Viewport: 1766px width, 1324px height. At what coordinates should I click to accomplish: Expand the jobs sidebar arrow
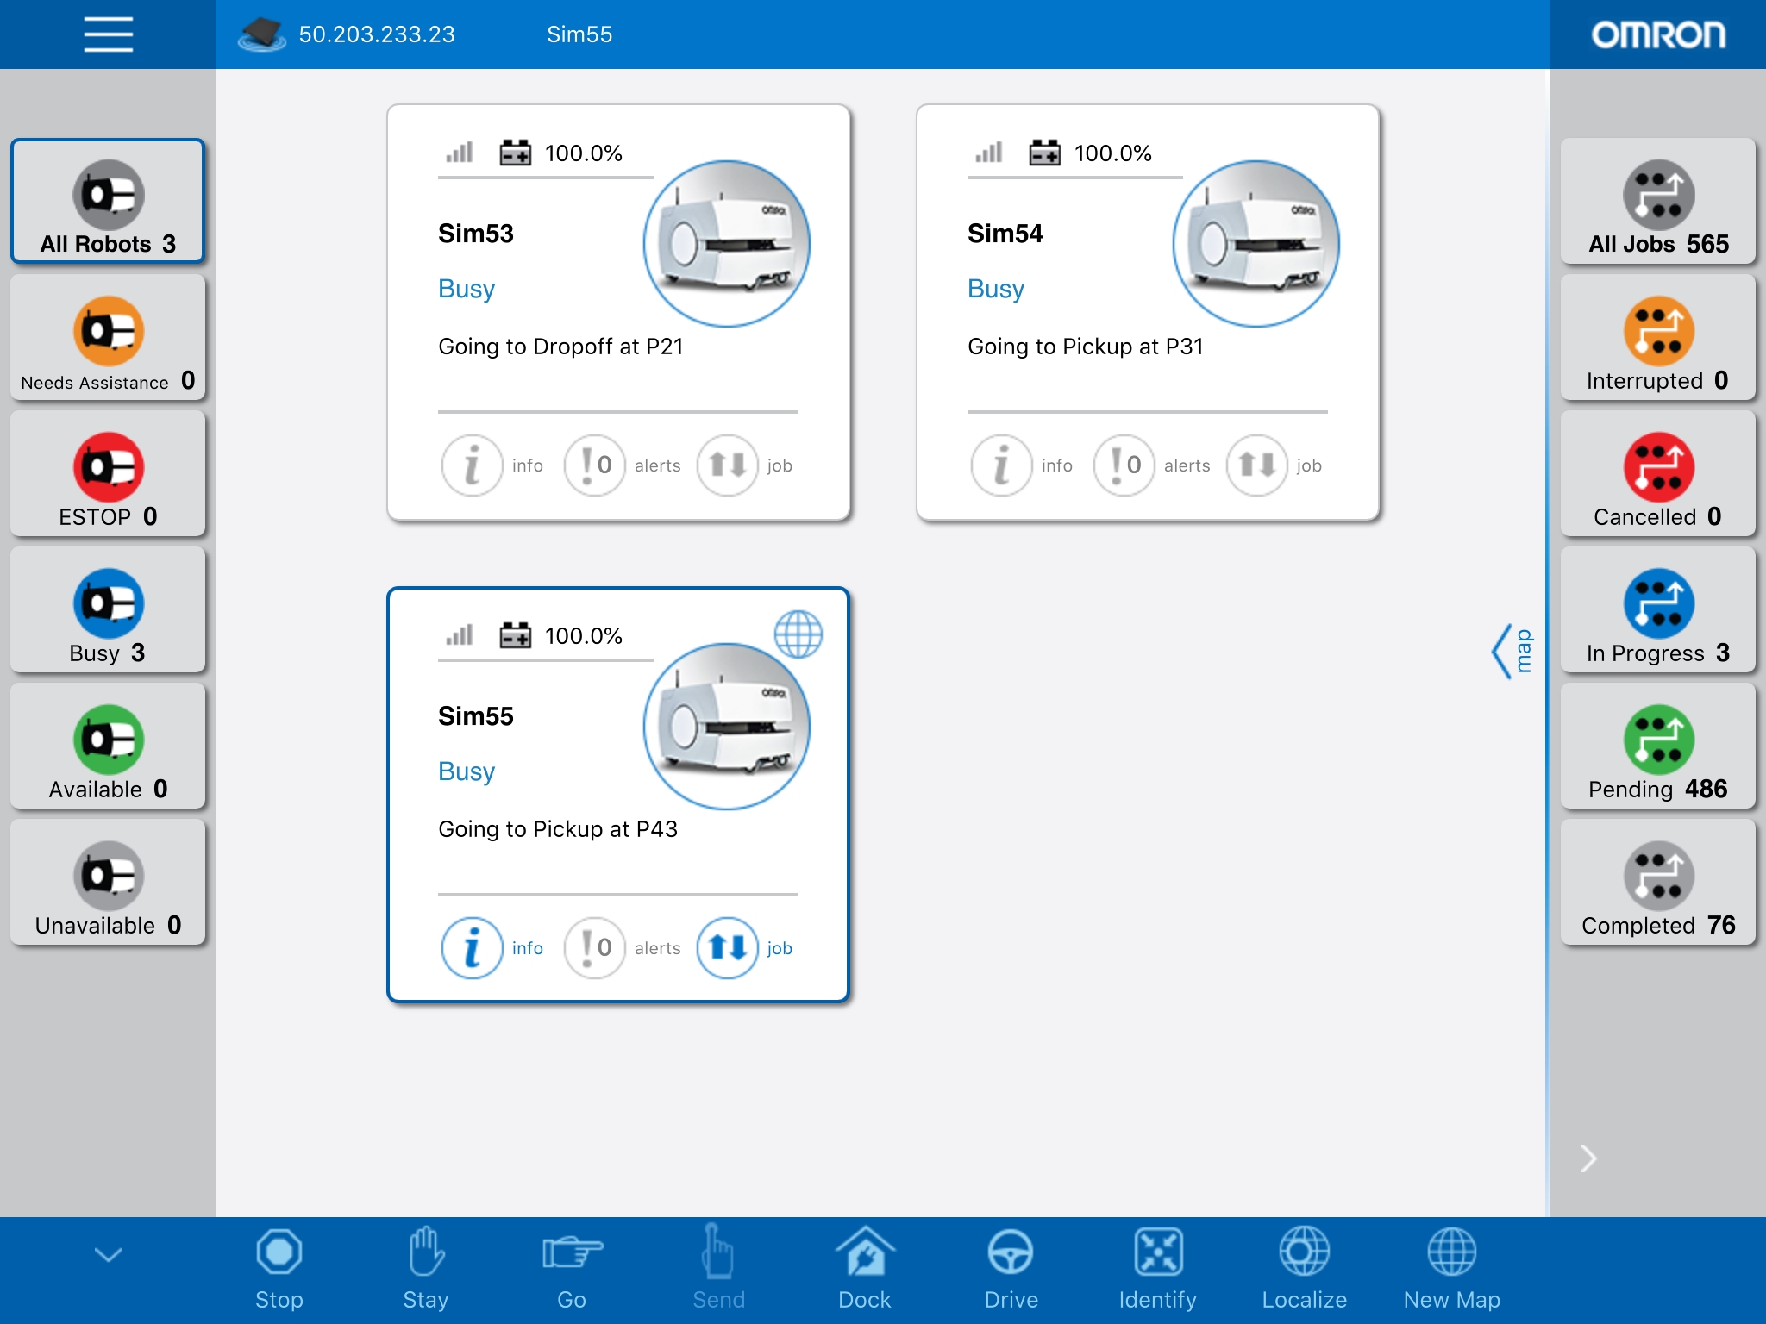1588,1158
